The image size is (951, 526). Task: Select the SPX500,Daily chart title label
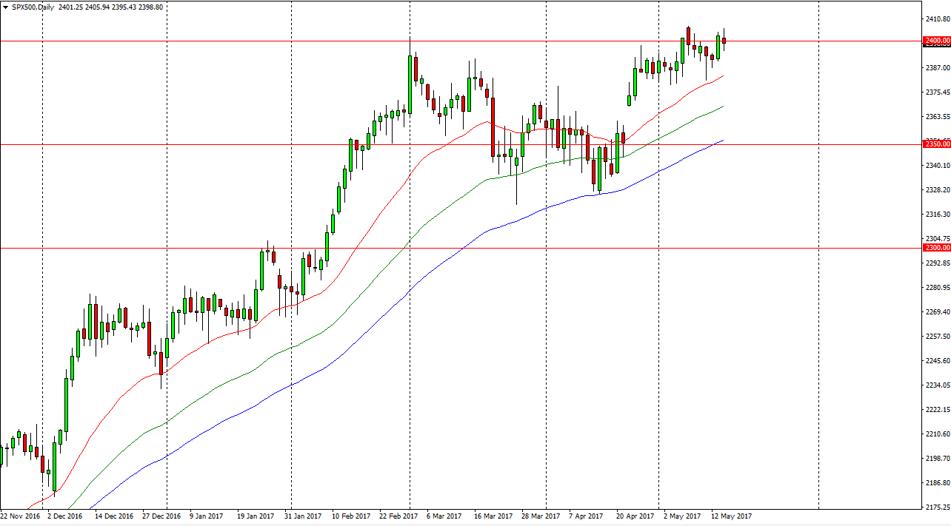coord(33,7)
